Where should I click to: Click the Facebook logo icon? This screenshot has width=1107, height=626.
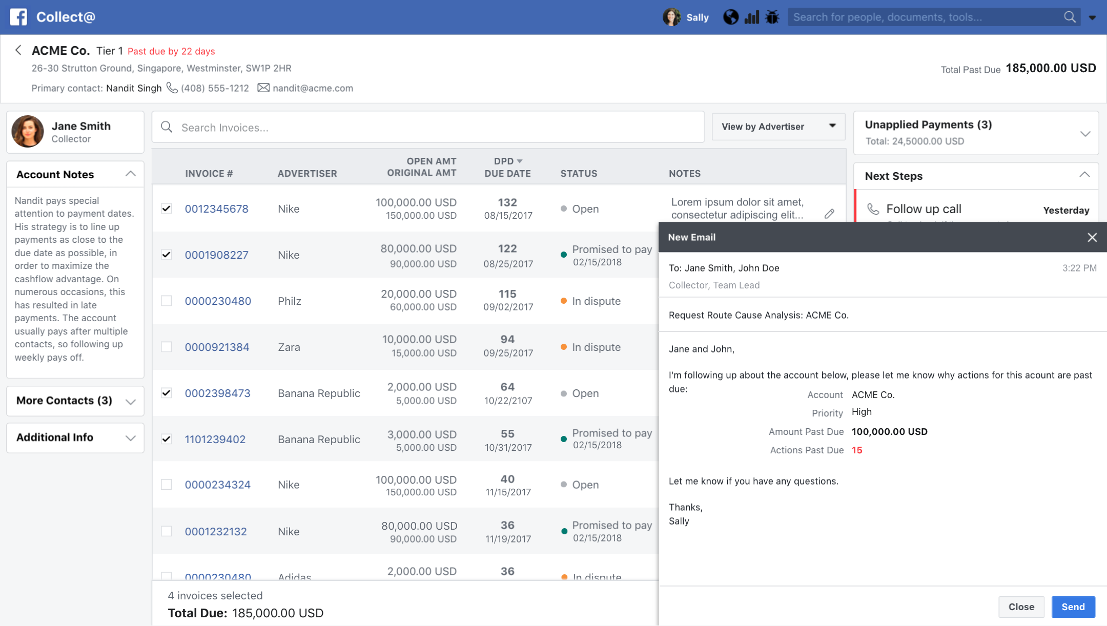tap(18, 17)
